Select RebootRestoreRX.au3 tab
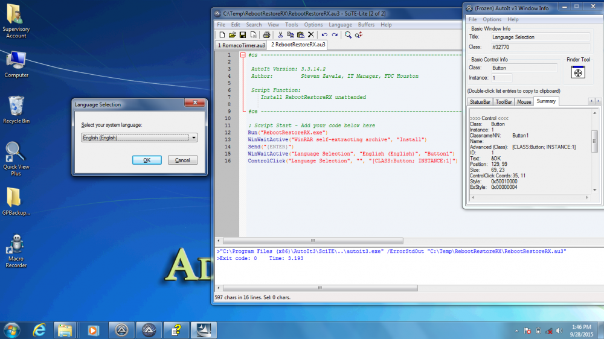Image resolution: width=604 pixels, height=339 pixels. [298, 45]
